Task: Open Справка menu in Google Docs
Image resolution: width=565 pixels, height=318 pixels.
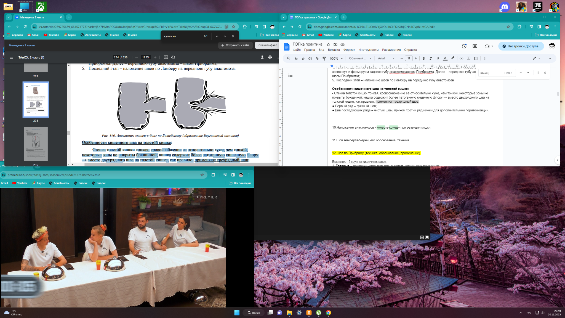Action: tap(410, 50)
